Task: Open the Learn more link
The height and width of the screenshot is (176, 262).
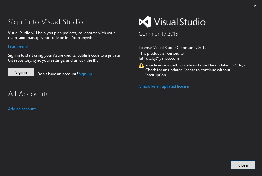Action: (18, 47)
